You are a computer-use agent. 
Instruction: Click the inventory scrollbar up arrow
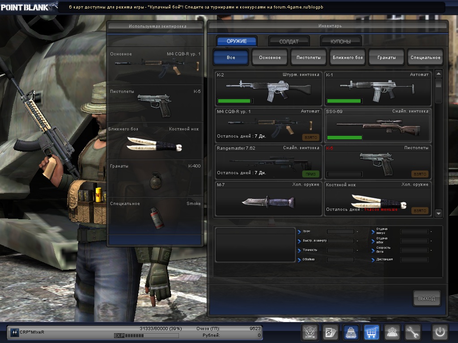click(x=438, y=74)
